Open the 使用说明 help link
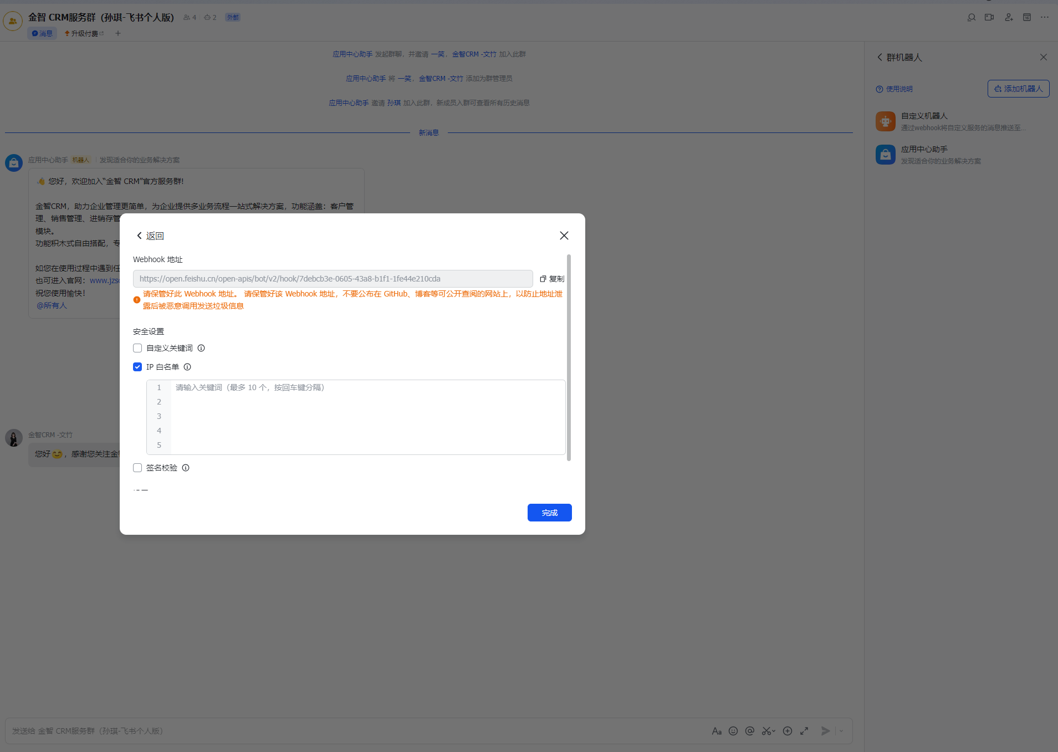Screen dimensions: 1058x752 (x=894, y=89)
